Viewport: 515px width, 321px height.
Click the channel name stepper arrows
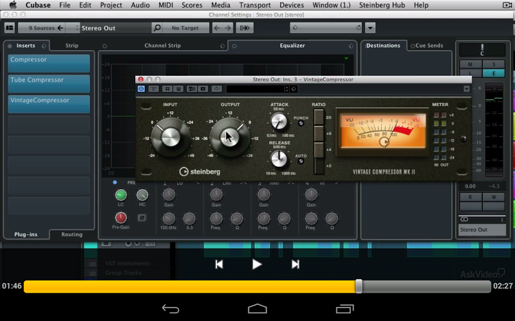(x=77, y=28)
